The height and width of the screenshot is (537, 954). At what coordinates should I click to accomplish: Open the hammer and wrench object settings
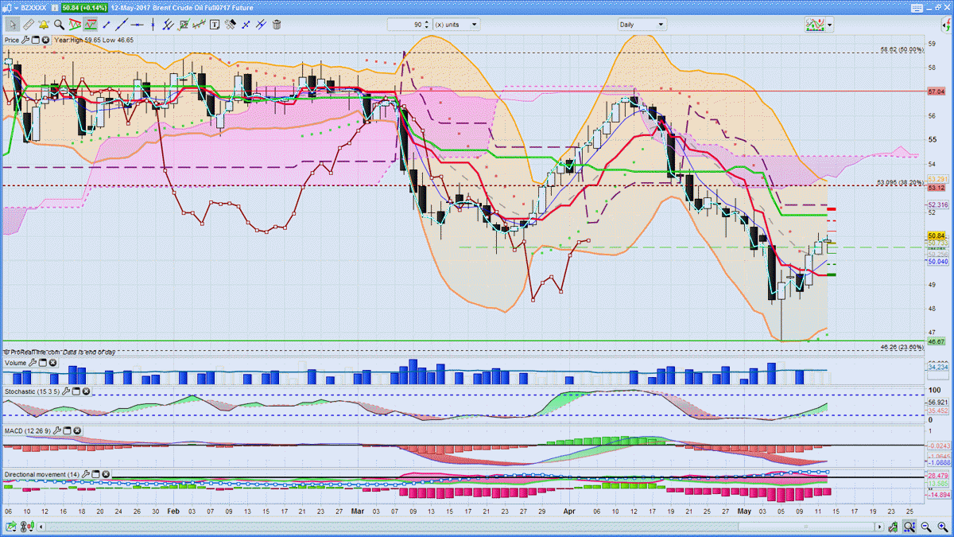pyautogui.click(x=231, y=25)
